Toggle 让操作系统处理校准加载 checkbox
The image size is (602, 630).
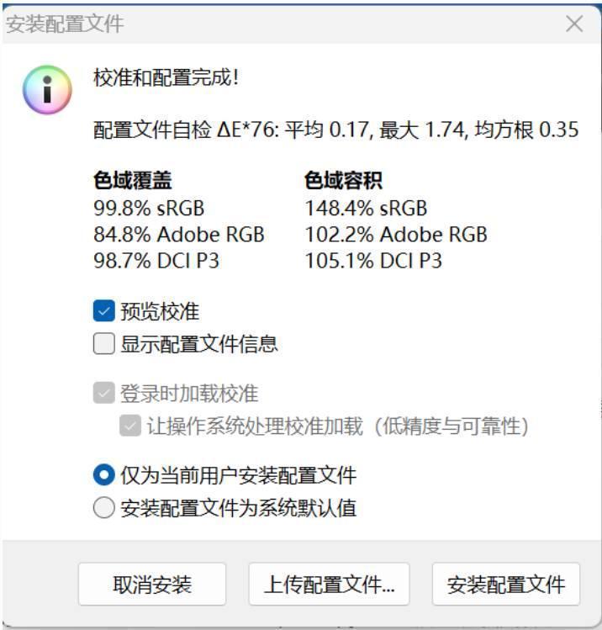(x=130, y=426)
